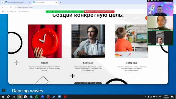Open the first bookmarks folder
This screenshot has height=99, width=176.
pyautogui.click(x=12, y=12)
